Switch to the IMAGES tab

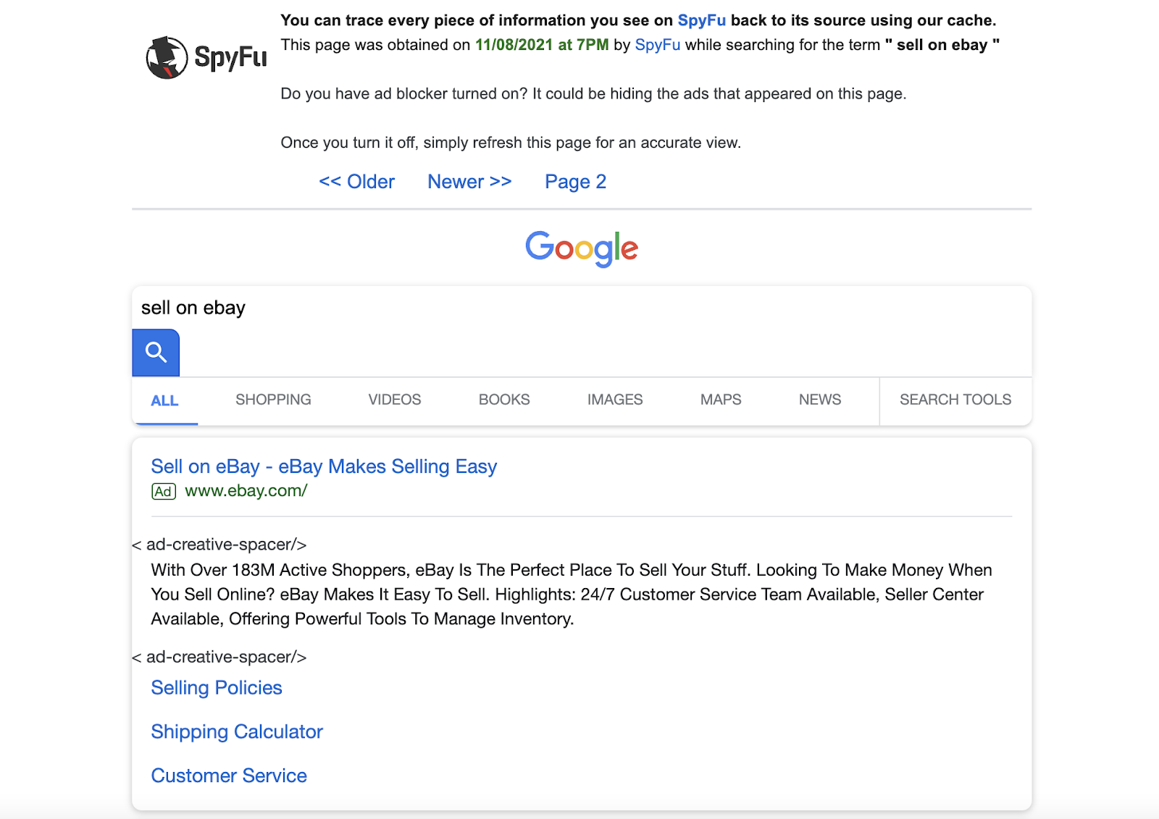tap(615, 400)
